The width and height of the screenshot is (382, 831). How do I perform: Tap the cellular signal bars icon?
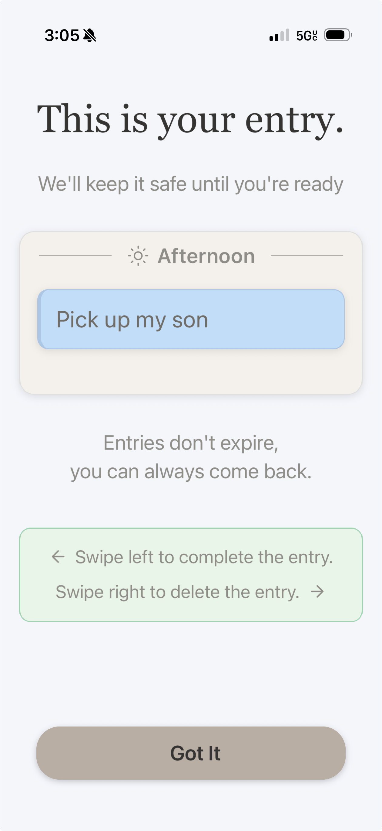click(279, 35)
